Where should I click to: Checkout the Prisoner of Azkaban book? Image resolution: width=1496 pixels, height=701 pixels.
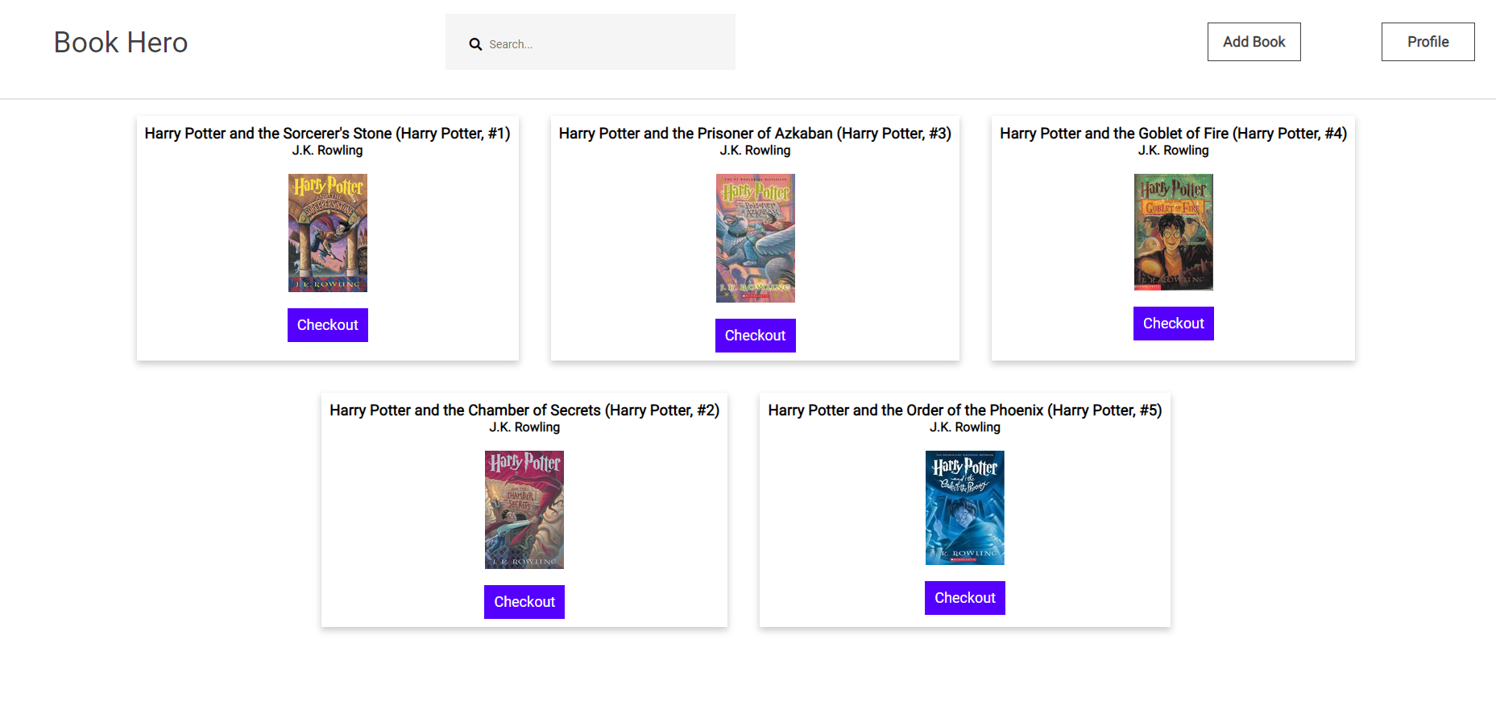[755, 336]
